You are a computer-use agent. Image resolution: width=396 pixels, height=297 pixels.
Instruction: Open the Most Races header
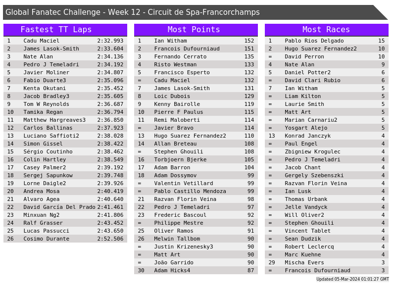pyautogui.click(x=326, y=30)
